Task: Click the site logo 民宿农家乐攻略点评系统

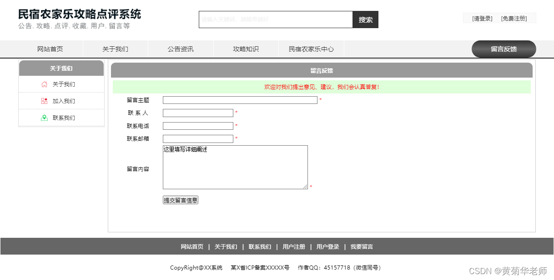Action: tap(78, 14)
